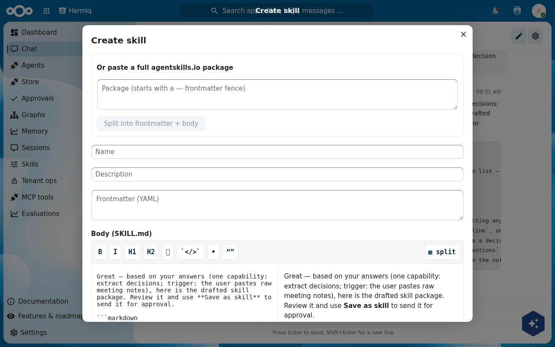This screenshot has height=347, width=555.
Task: Open the user avatar menu
Action: pyautogui.click(x=539, y=11)
